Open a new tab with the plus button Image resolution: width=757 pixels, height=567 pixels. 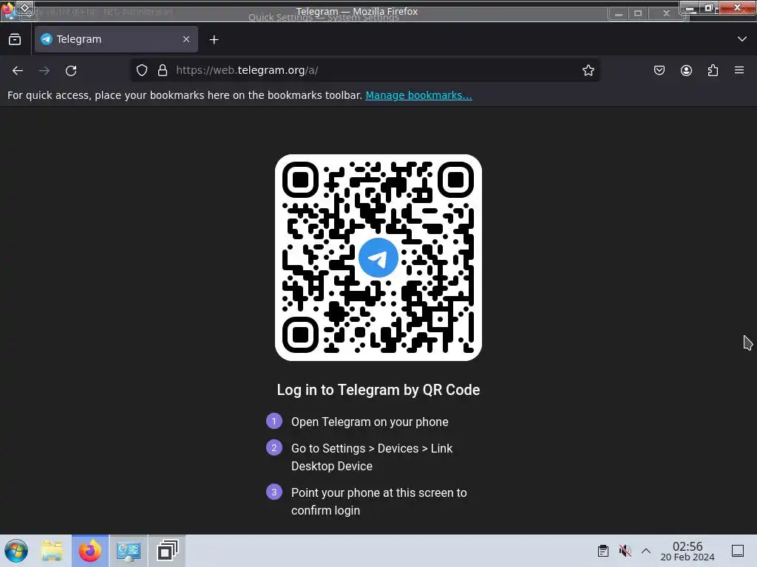click(214, 40)
